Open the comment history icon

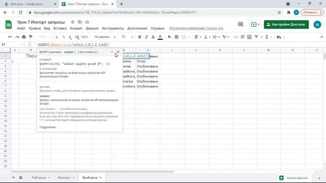pyautogui.click(x=240, y=24)
